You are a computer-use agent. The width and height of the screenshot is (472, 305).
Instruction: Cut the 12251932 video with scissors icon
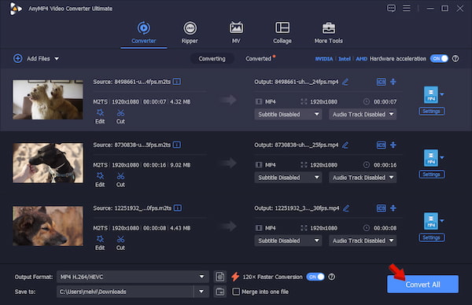(x=120, y=243)
